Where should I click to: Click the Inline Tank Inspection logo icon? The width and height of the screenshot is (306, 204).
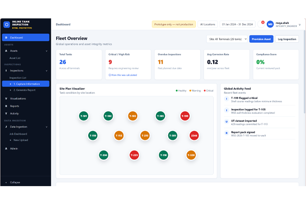(x=7, y=24)
